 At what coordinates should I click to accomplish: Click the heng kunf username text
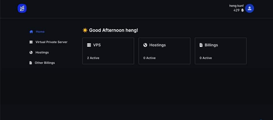pyautogui.click(x=236, y=6)
